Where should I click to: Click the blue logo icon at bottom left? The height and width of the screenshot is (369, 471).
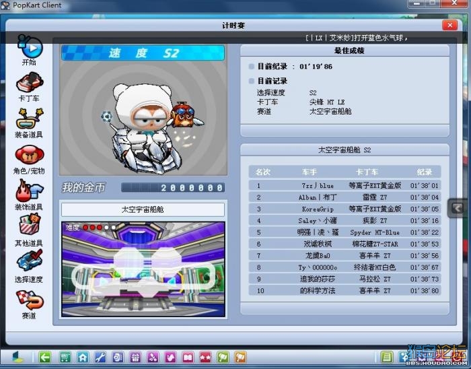coord(17,358)
